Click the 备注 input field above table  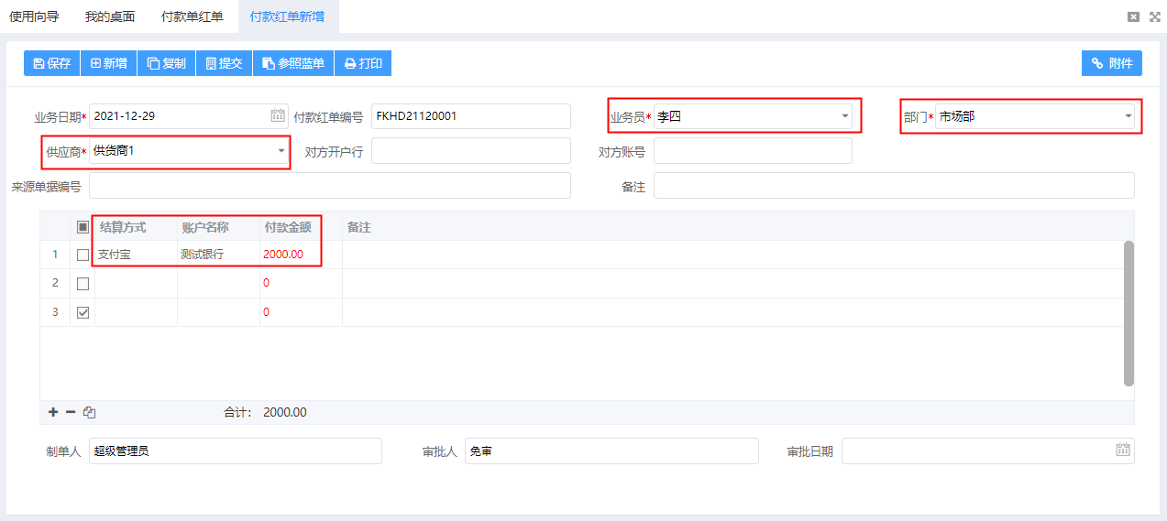(894, 185)
